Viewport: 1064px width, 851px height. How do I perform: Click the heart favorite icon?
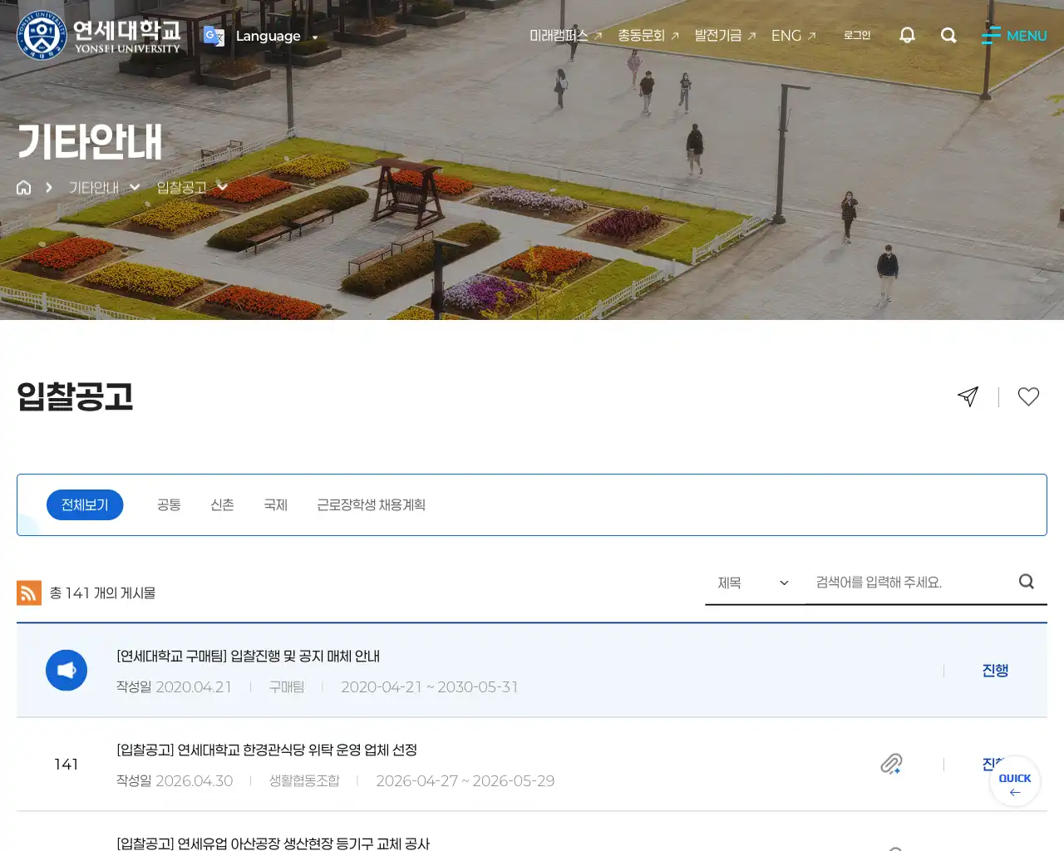[1028, 396]
